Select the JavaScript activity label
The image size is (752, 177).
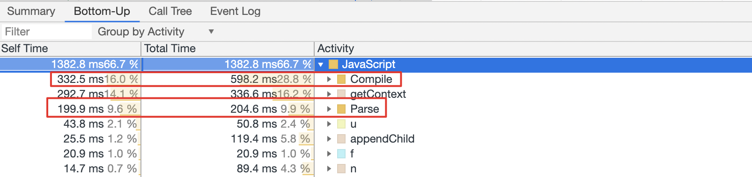pos(369,64)
